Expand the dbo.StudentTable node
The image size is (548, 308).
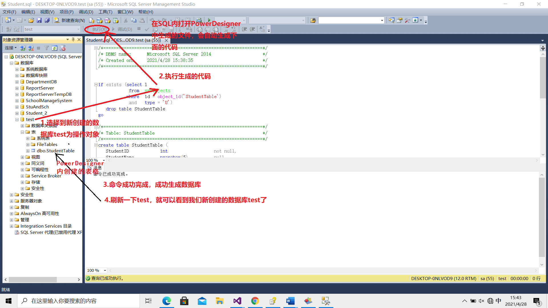[x=28, y=151]
